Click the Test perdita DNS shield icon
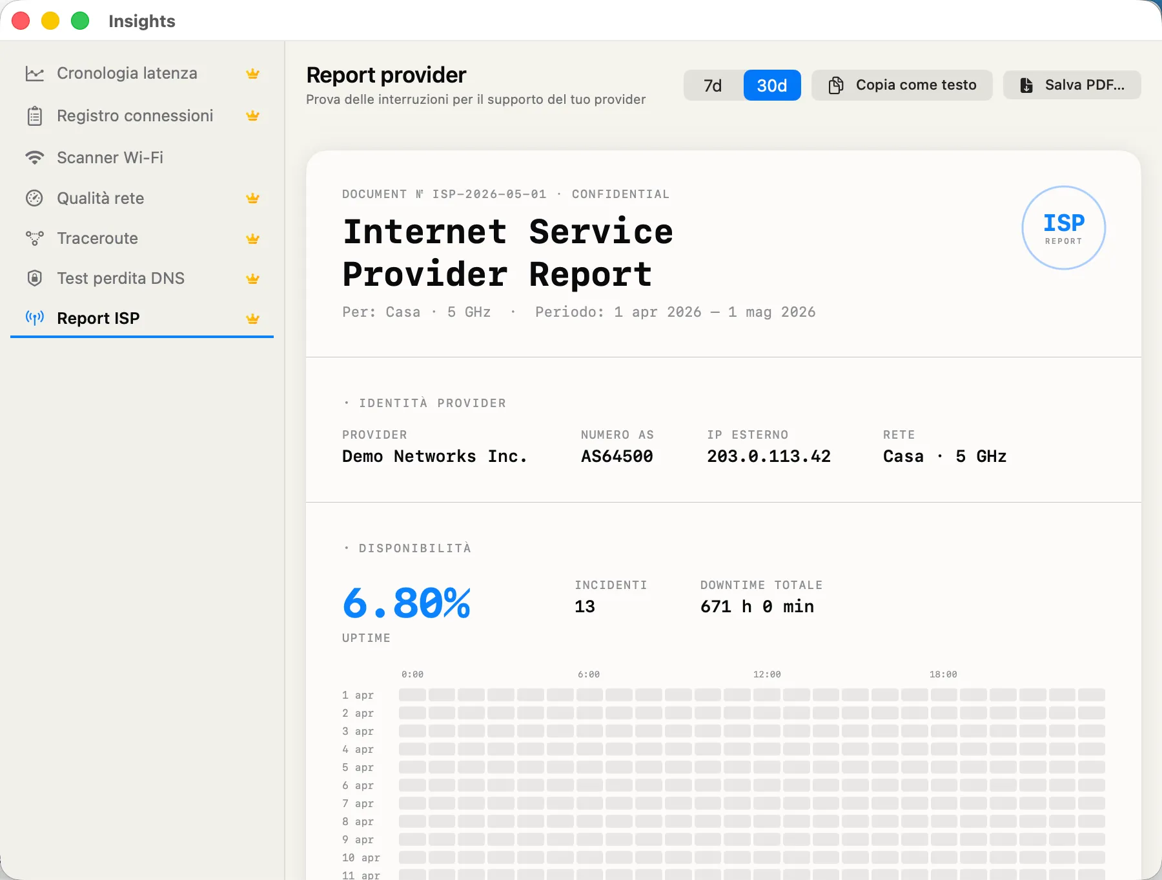The height and width of the screenshot is (880, 1162). tap(34, 278)
